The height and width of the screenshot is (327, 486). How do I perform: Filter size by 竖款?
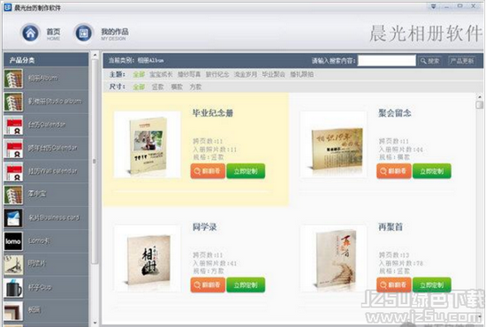tap(157, 87)
